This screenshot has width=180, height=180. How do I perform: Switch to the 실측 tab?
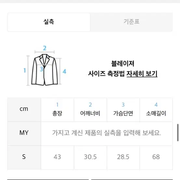pos(49,22)
